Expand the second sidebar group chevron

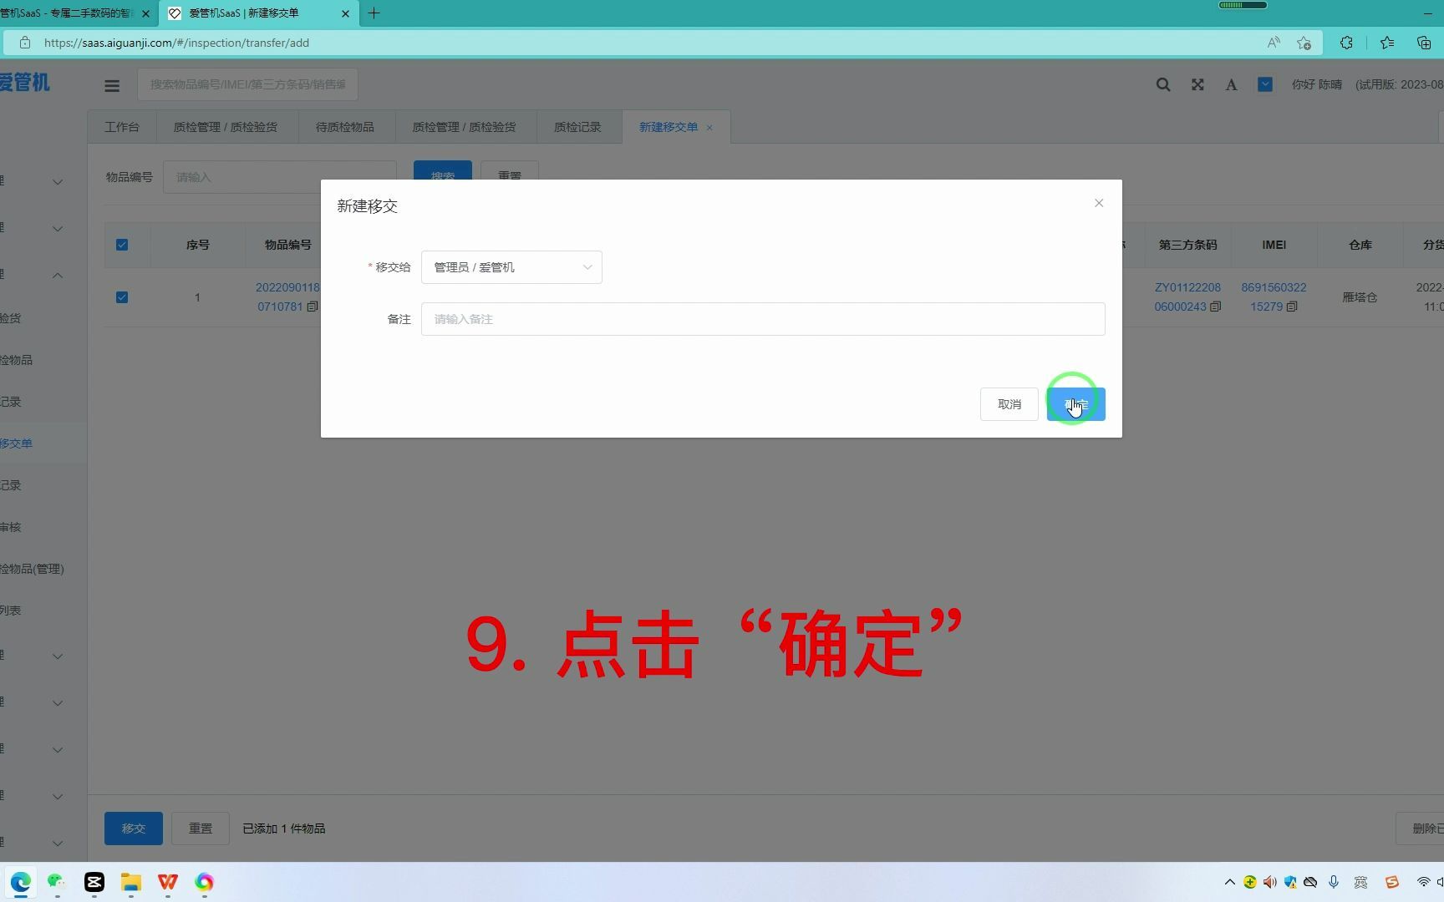pyautogui.click(x=58, y=229)
